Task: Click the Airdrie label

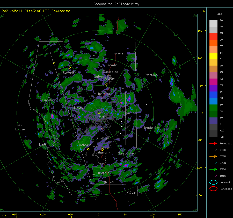Action: click(x=102, y=138)
